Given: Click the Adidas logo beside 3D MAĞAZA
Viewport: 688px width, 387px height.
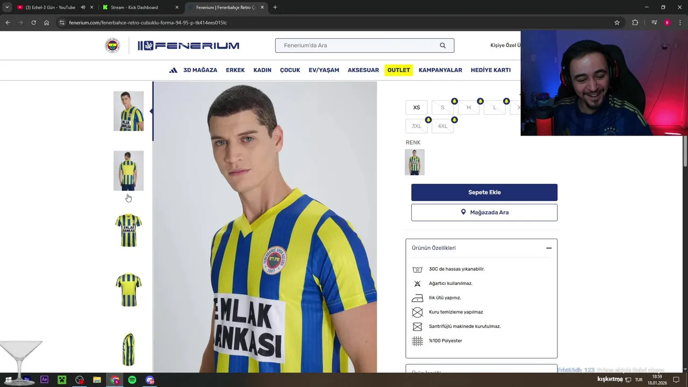Looking at the screenshot, I should click(x=173, y=70).
